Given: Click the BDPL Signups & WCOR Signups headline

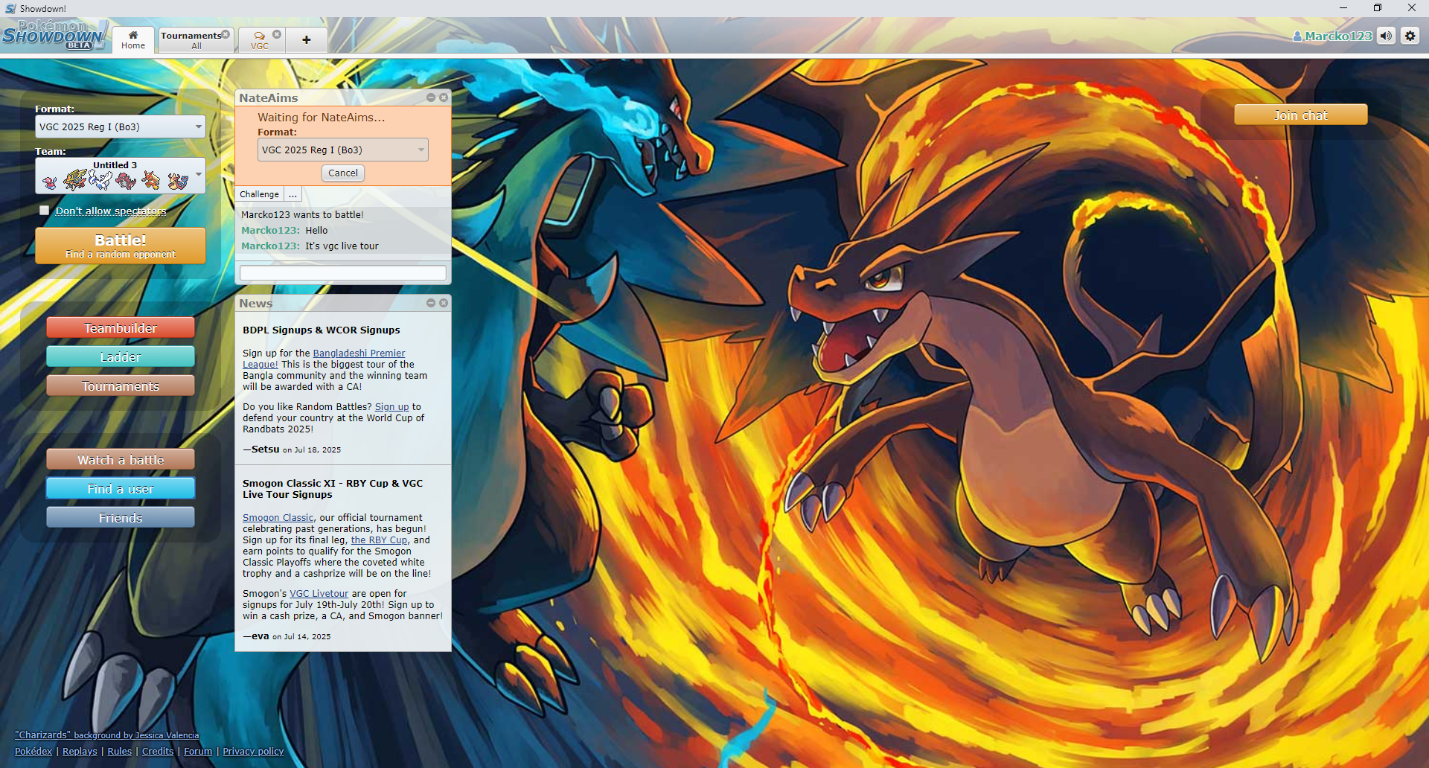Looking at the screenshot, I should (x=322, y=330).
